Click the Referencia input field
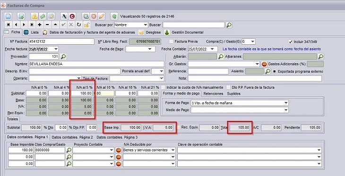This screenshot has height=176, width=345. (208, 71)
